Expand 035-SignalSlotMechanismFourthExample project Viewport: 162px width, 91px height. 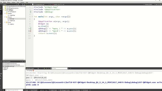pyautogui.click(x=3, y=6)
